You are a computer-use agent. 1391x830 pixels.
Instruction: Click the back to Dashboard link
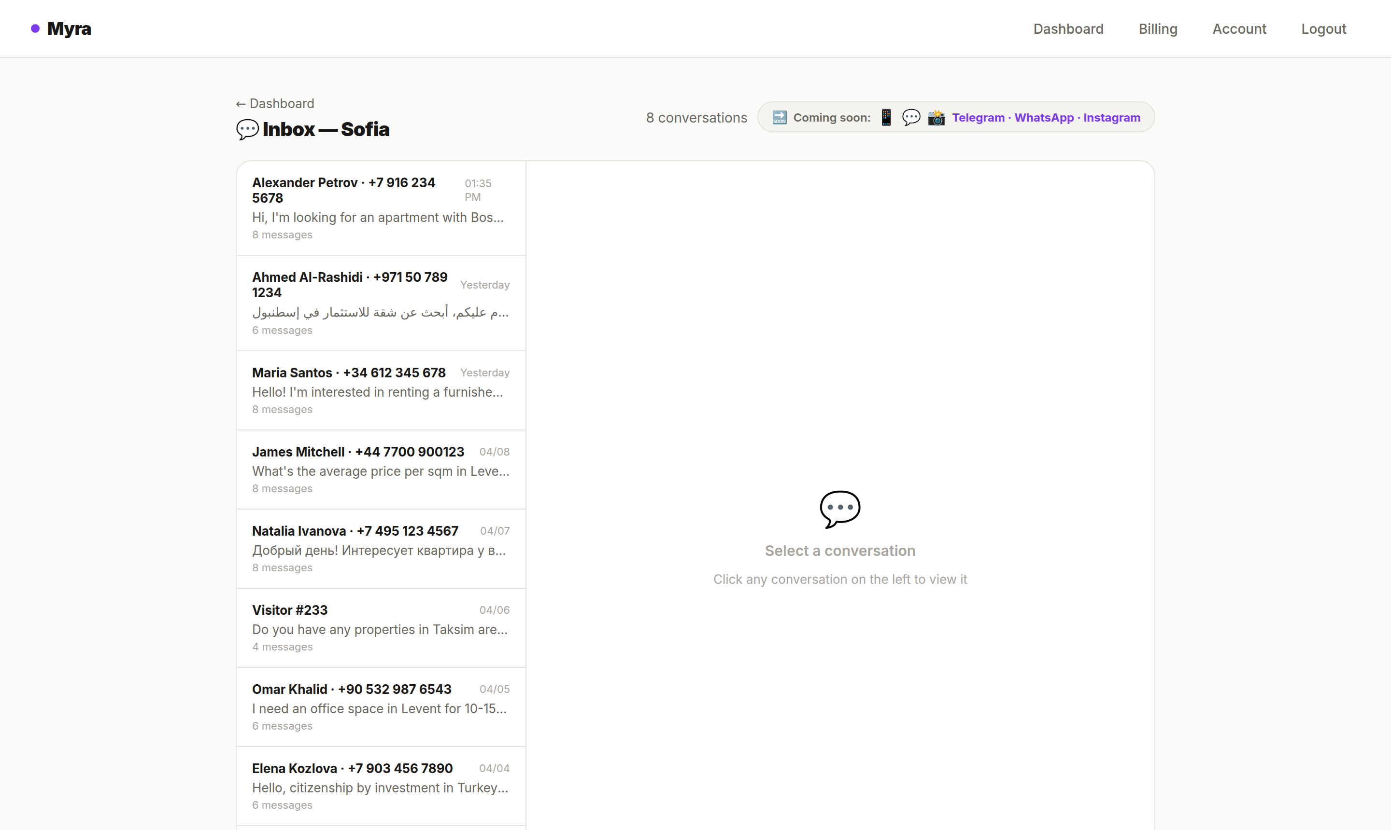(275, 103)
